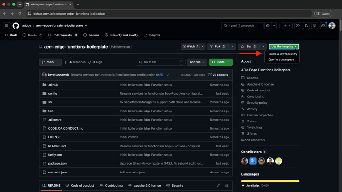The height and width of the screenshot is (192, 342).
Task: Open the Actions tab
Action: (91, 35)
